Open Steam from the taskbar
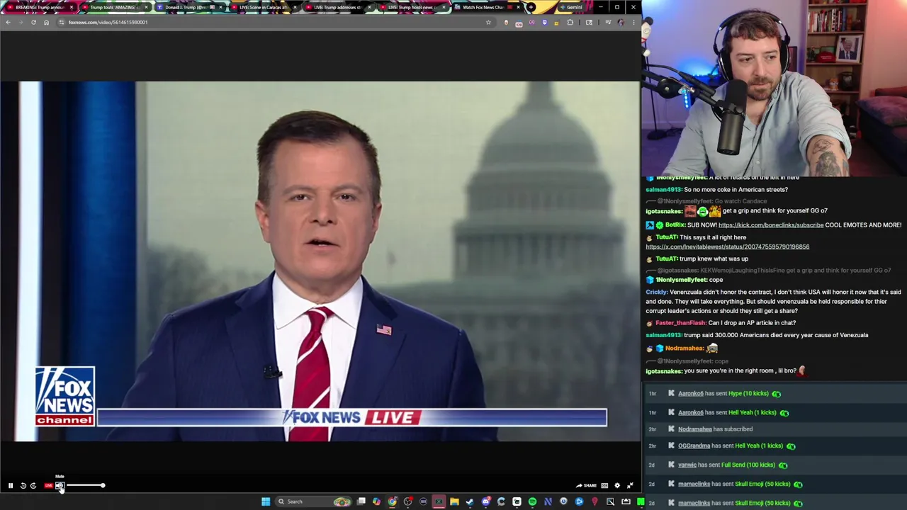 point(470,501)
